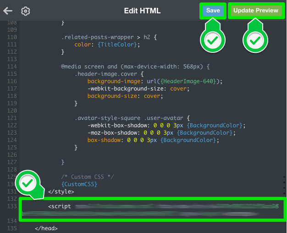Click the closing </style> tag
This screenshot has height=233, width=287.
pos(61,191)
